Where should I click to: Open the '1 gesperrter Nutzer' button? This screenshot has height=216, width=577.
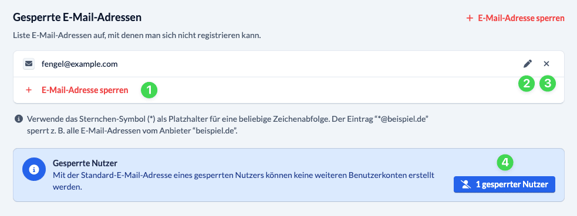coord(504,184)
